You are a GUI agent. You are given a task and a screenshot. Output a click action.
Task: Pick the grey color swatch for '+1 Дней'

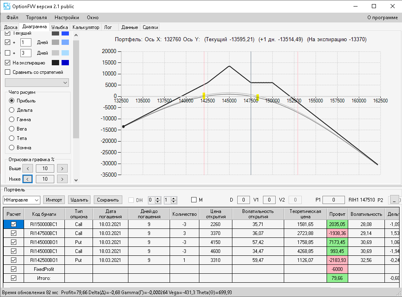pyautogui.click(x=55, y=42)
